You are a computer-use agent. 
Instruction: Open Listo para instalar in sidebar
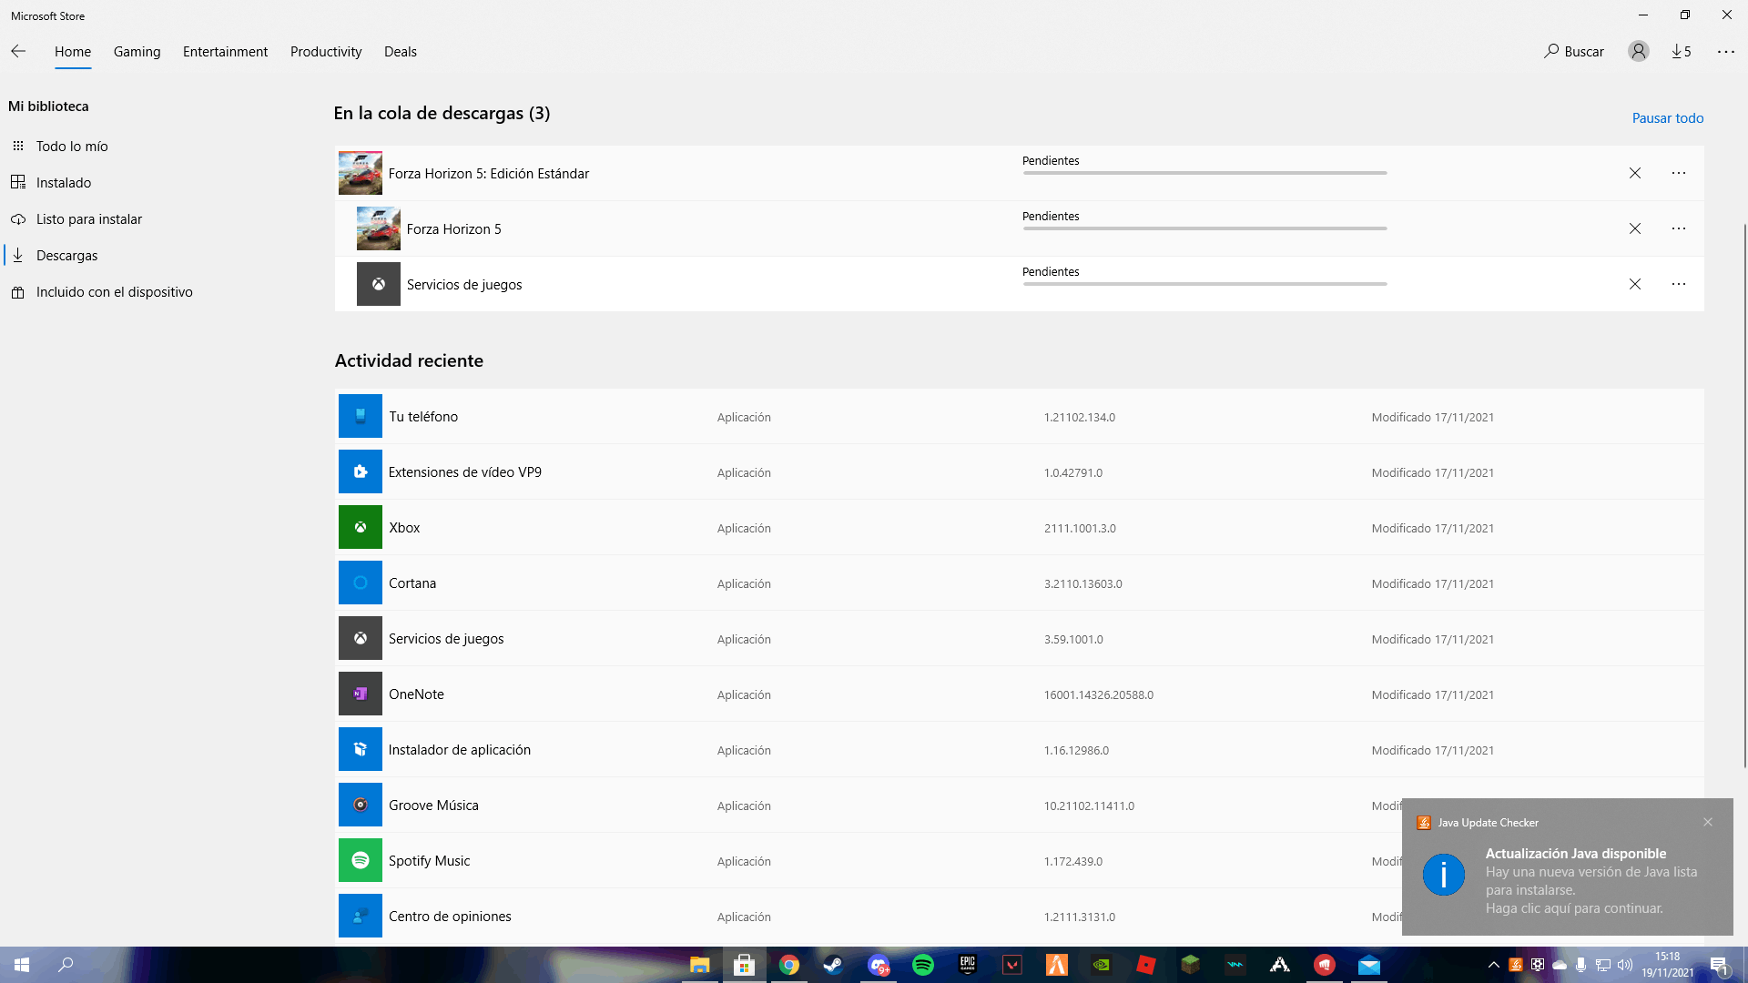[89, 219]
